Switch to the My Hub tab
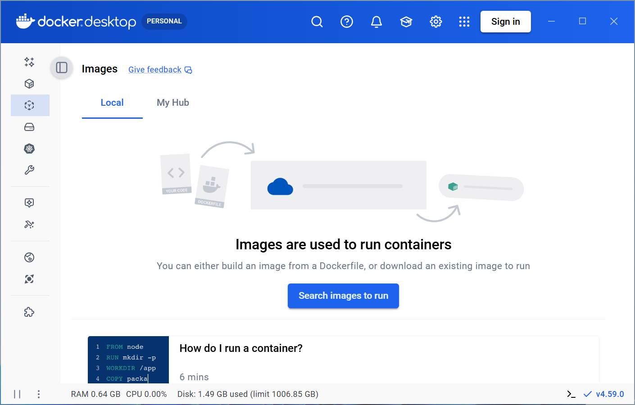The image size is (635, 405). 173,103
